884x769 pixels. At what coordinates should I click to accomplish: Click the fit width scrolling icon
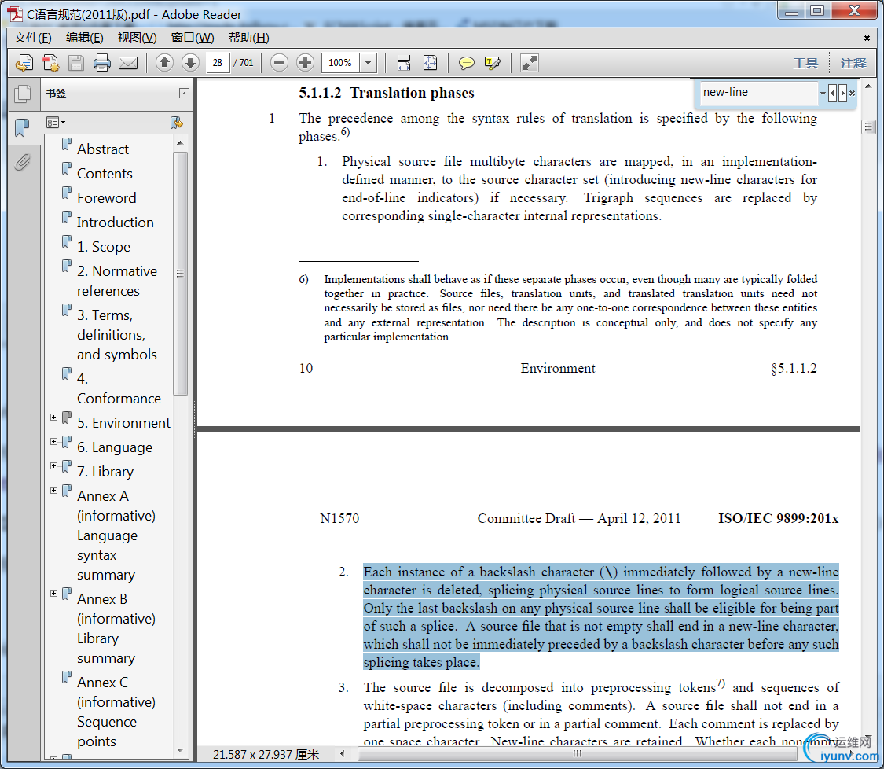404,63
